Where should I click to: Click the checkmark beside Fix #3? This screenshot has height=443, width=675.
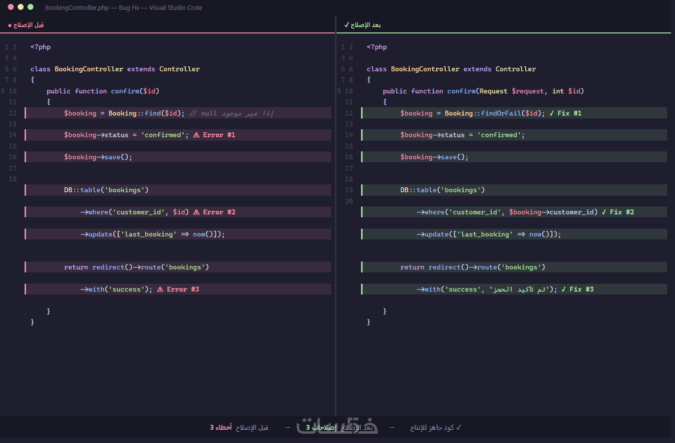coord(563,290)
